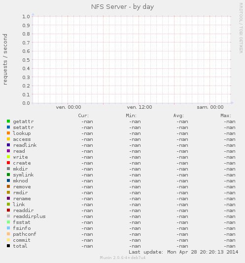The height and width of the screenshot is (263, 245).
Task: Click the black total legend color swatch
Action: coord(8,246)
